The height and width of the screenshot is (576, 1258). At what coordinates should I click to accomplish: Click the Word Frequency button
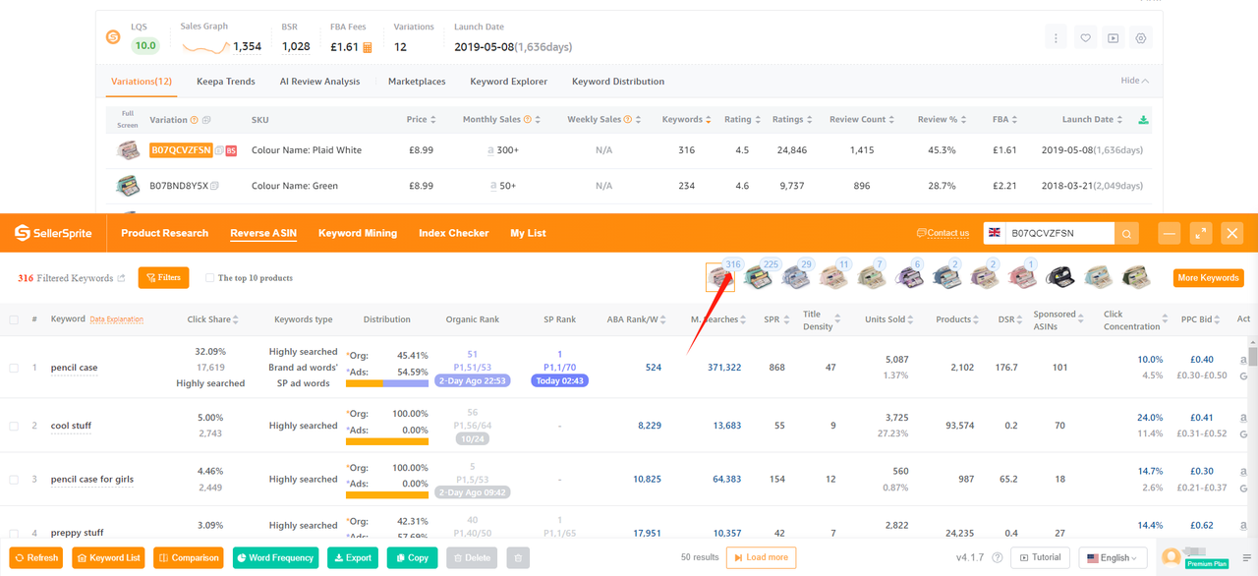pos(275,557)
